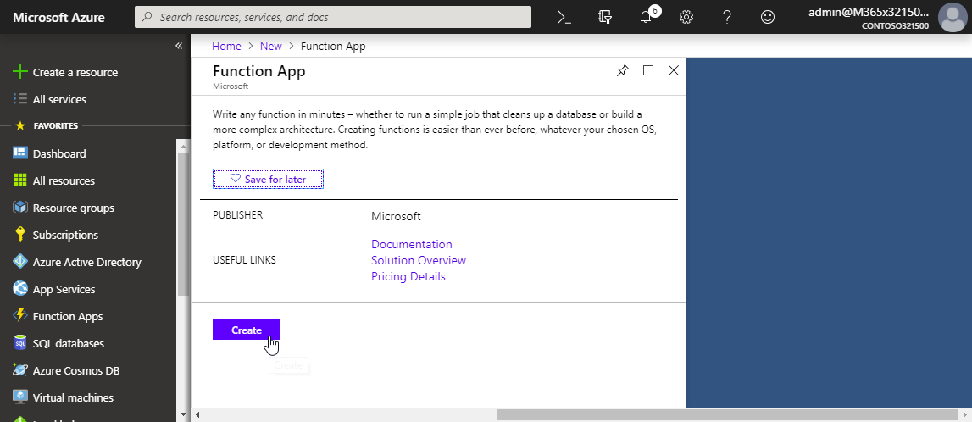The width and height of the screenshot is (972, 422).
Task: Click the App Services globe icon
Action: (20, 289)
